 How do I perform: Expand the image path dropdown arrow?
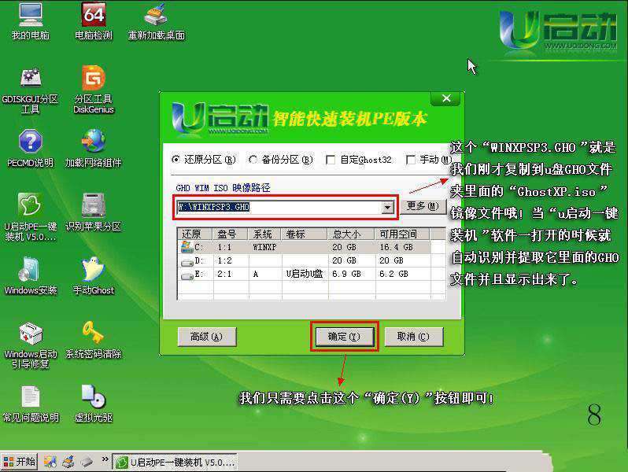click(x=387, y=208)
